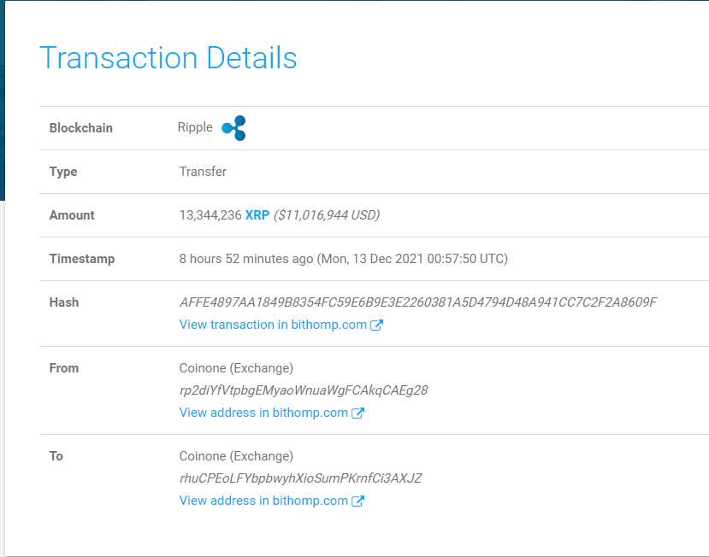Click the 'Hash' row label
This screenshot has width=709, height=557.
click(x=64, y=302)
